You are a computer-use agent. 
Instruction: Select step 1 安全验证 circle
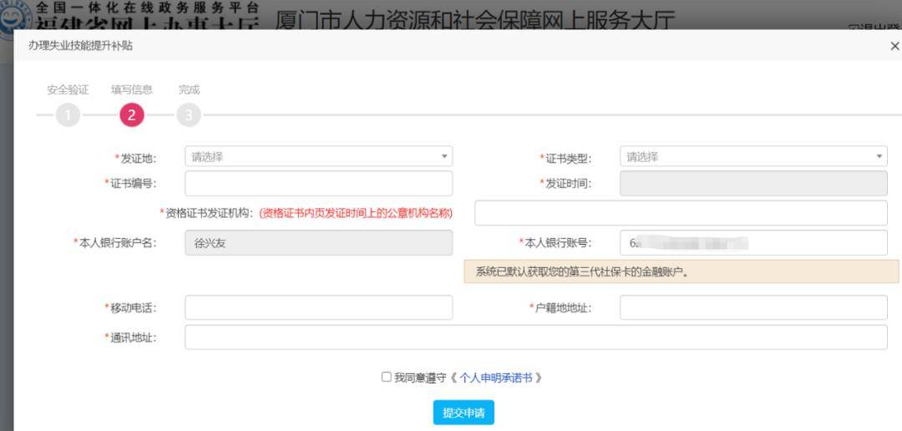click(x=68, y=115)
